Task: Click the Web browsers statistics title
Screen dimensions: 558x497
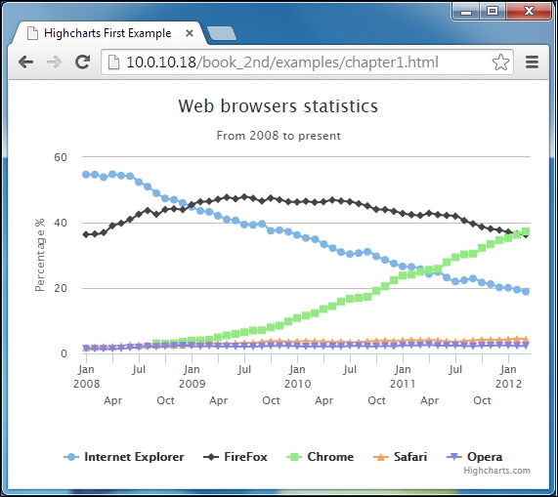Action: 278,105
